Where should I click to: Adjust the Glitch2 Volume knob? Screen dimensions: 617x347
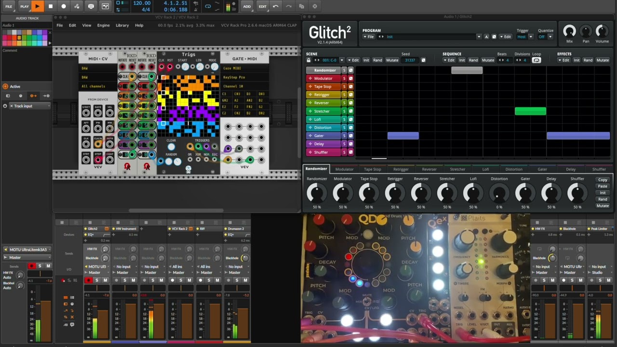click(602, 32)
